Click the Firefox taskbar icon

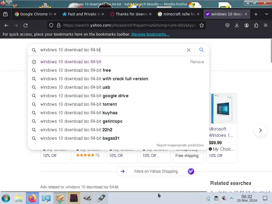coord(32,198)
